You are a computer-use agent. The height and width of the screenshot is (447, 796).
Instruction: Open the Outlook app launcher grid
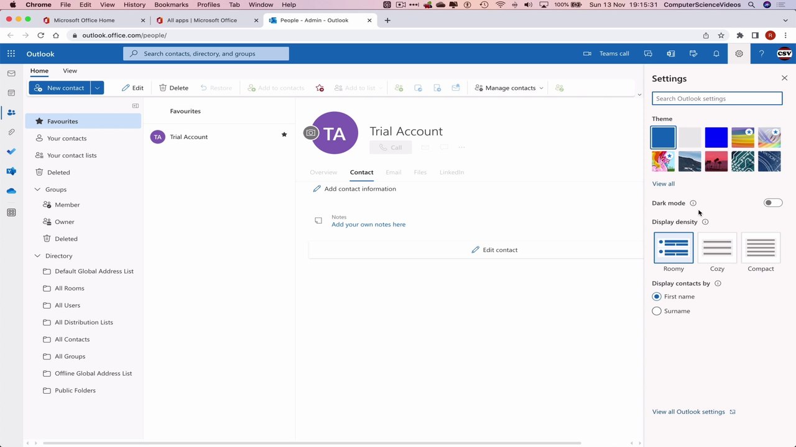11,54
